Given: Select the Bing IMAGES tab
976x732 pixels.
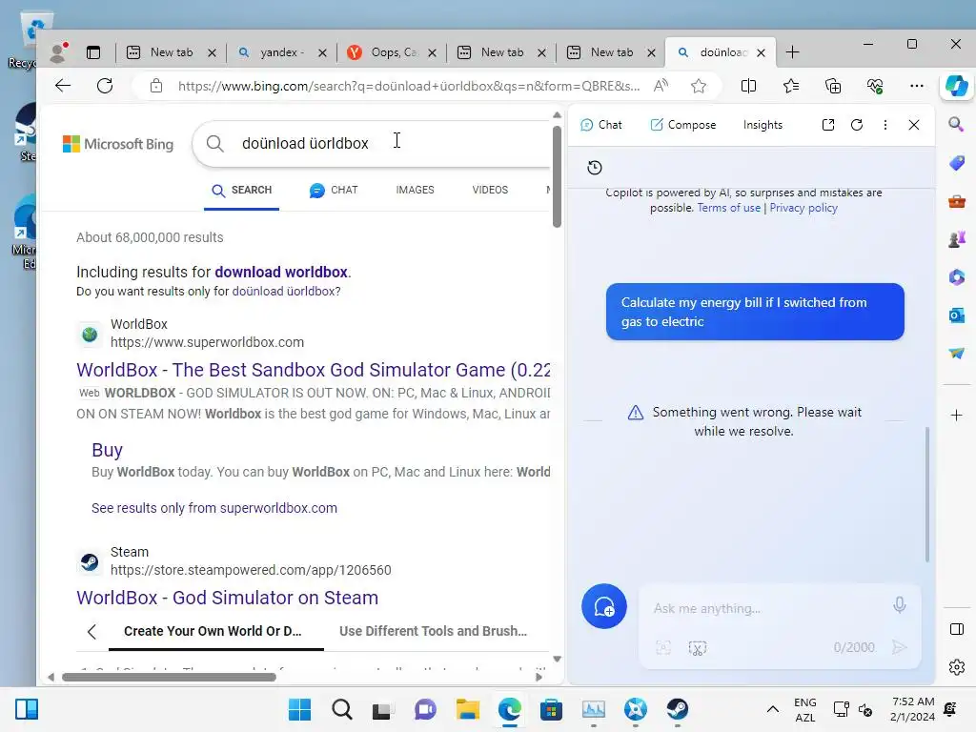Looking at the screenshot, I should coord(415,190).
